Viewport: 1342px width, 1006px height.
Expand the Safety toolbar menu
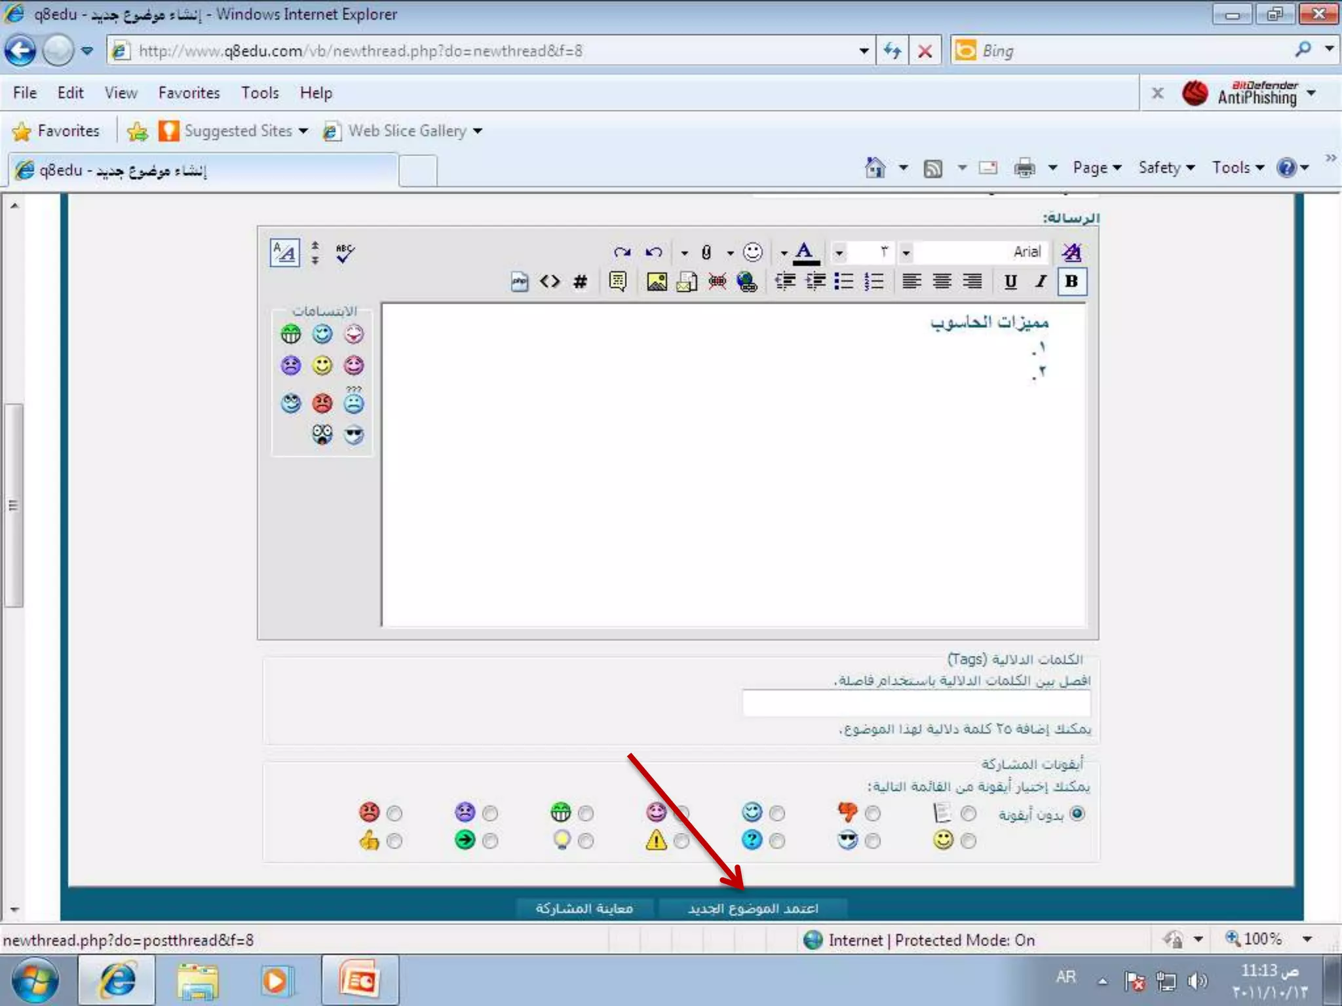1166,168
